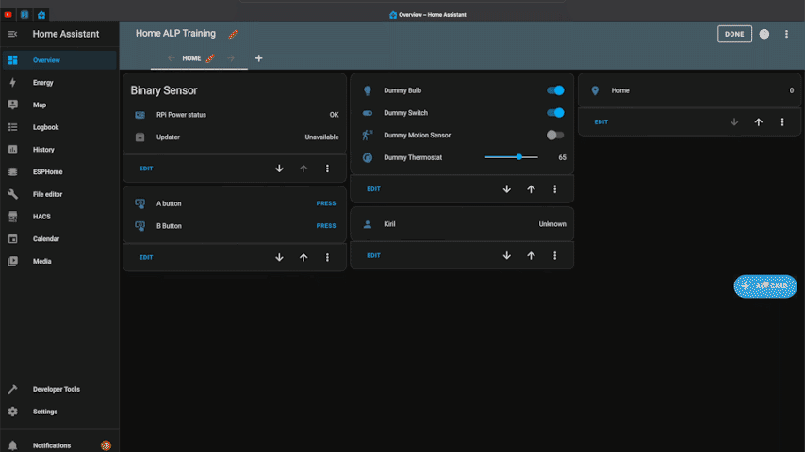Move HOME view right arrow
The width and height of the screenshot is (805, 452).
[x=231, y=58]
